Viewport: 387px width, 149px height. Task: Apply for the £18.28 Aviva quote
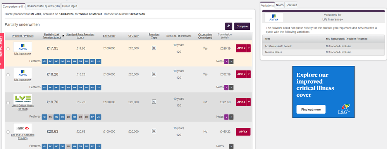tap(241, 74)
